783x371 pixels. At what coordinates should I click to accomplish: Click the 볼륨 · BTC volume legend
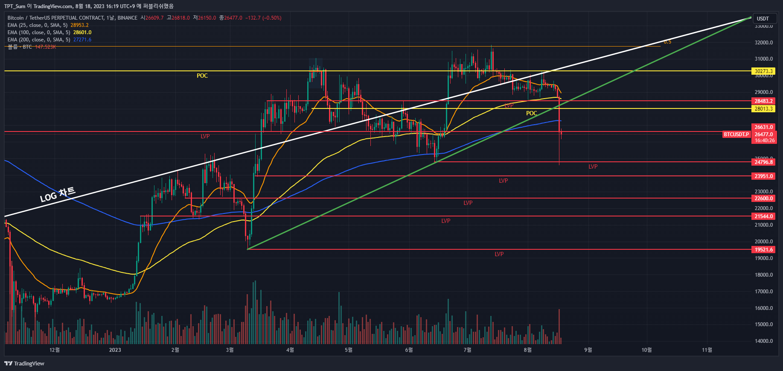coord(32,47)
